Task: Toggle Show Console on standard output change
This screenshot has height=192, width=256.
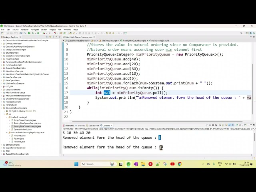Action: tap(230, 125)
